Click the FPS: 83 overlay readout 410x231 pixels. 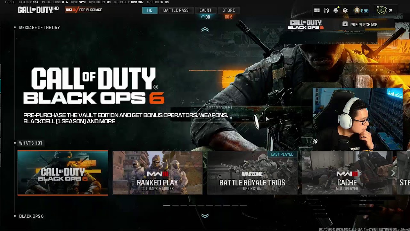point(10,2)
